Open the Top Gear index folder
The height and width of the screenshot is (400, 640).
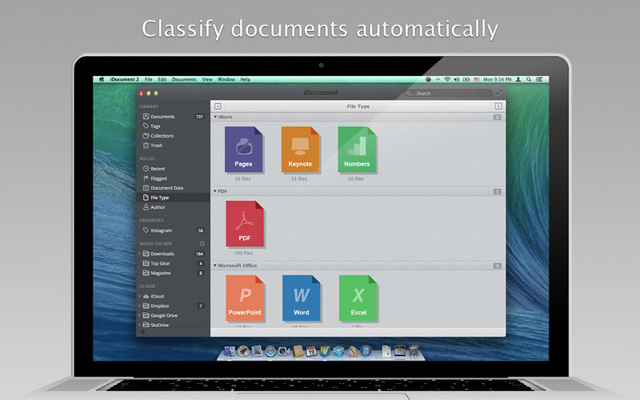(173, 264)
